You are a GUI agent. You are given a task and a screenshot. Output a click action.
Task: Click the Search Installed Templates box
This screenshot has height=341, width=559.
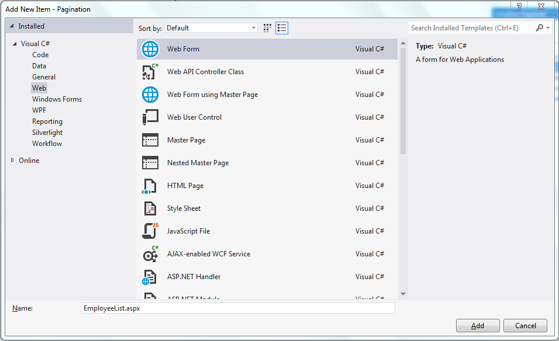pos(471,28)
